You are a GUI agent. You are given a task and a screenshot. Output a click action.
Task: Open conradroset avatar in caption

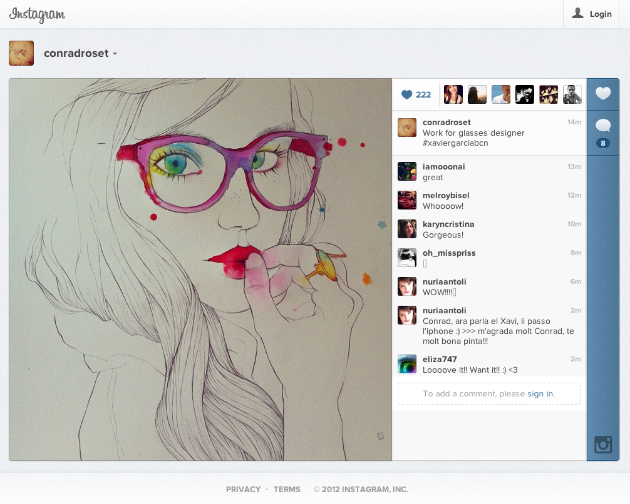(407, 128)
